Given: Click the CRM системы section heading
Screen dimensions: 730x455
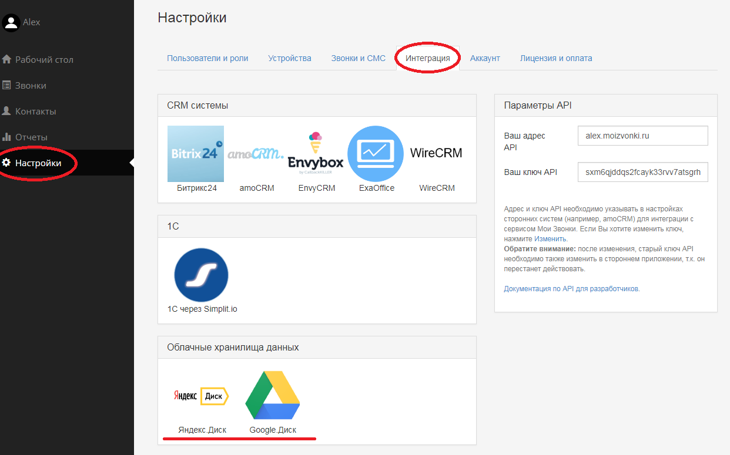Looking at the screenshot, I should coord(197,106).
